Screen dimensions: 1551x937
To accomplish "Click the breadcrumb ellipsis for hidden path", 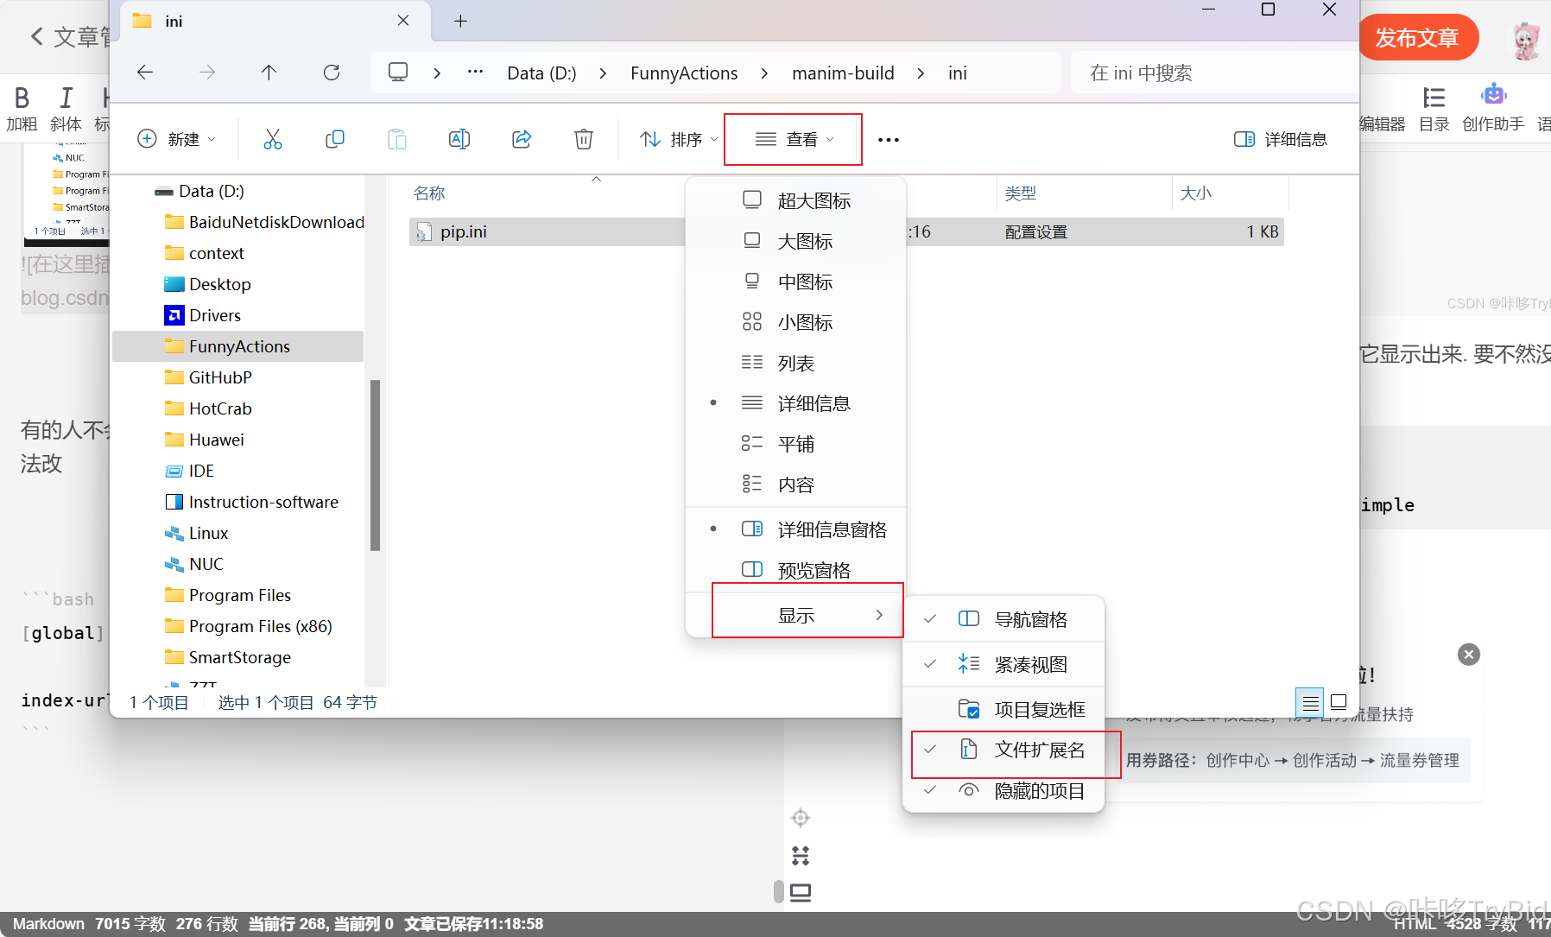I will tap(475, 73).
